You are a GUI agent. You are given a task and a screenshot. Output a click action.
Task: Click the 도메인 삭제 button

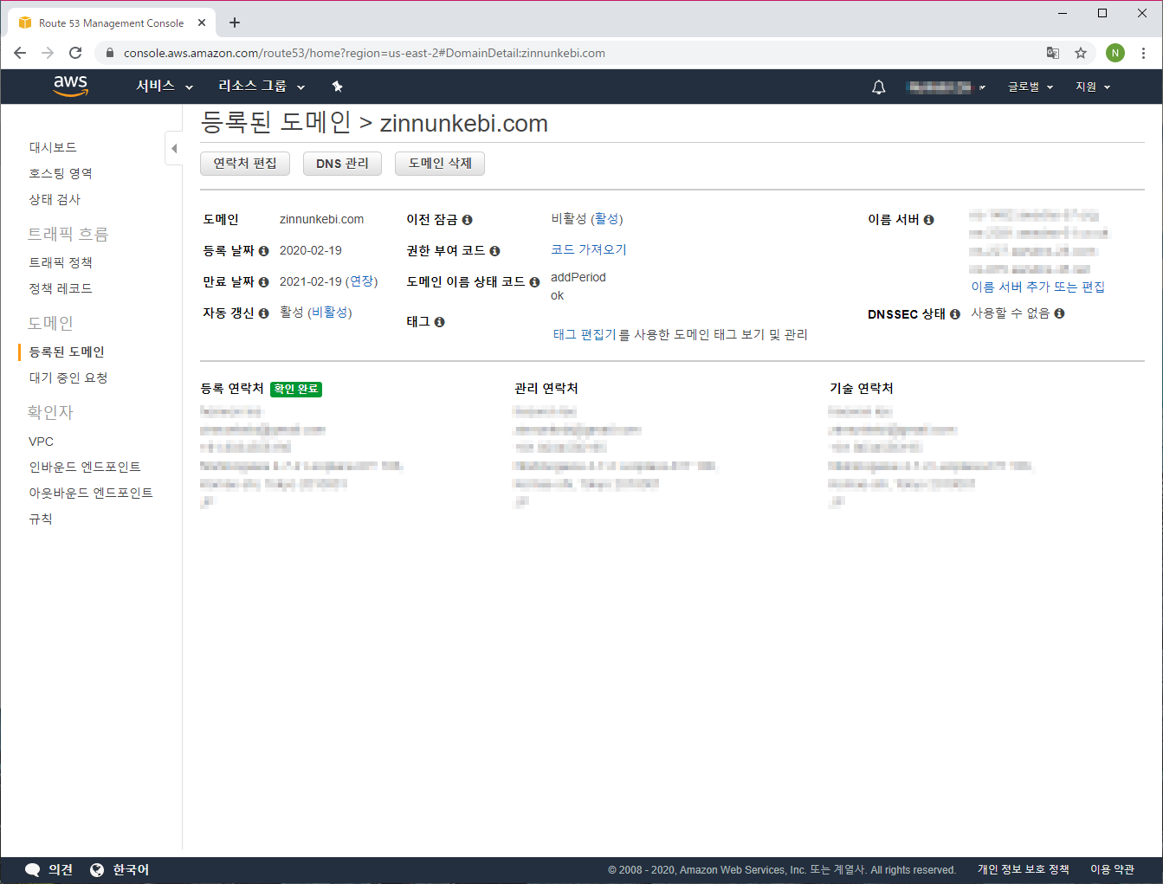click(x=440, y=164)
